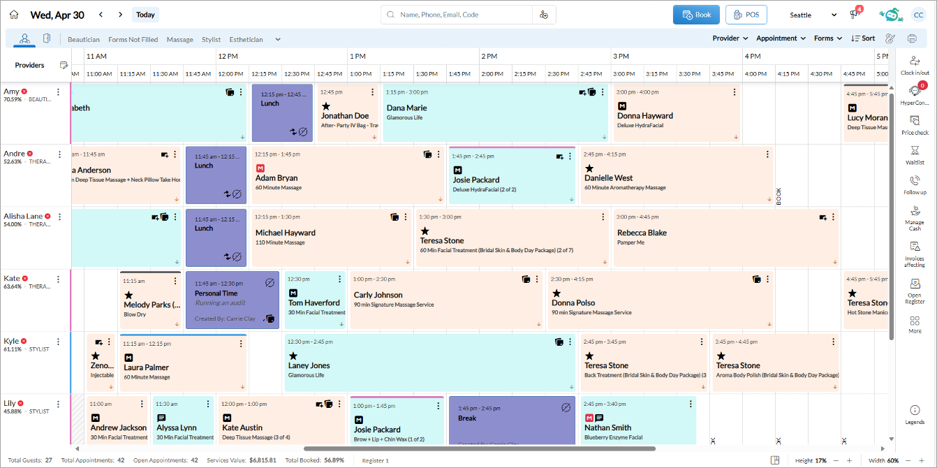The height and width of the screenshot is (468, 937).
Task: Click the print icon
Action: pos(911,38)
